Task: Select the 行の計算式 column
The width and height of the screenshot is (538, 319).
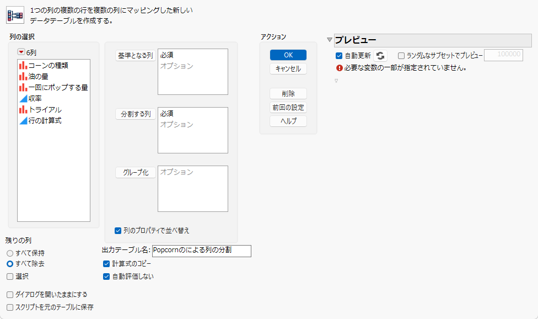Action: pos(40,120)
